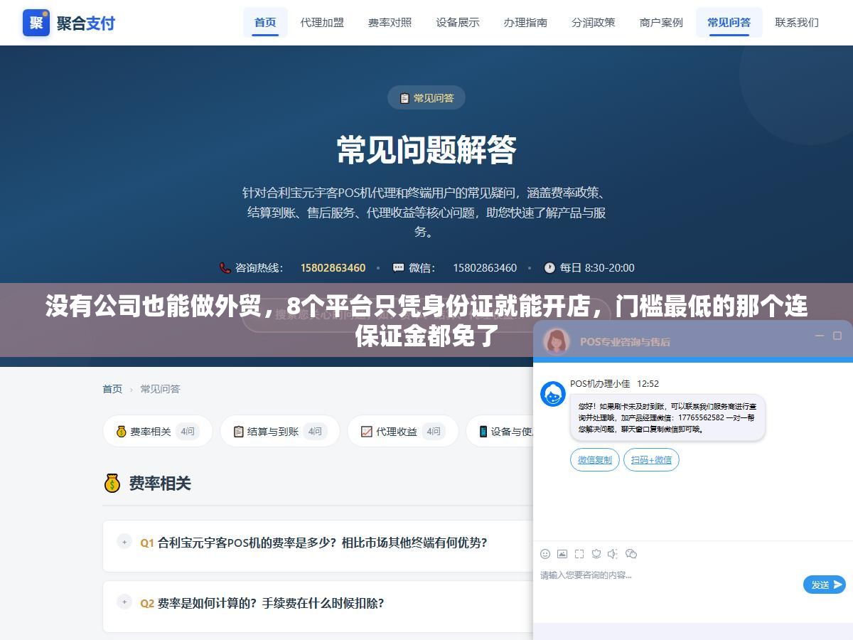853x640 pixels.
Task: Toggle sound icon in chat toolbar
Action: coord(613,554)
